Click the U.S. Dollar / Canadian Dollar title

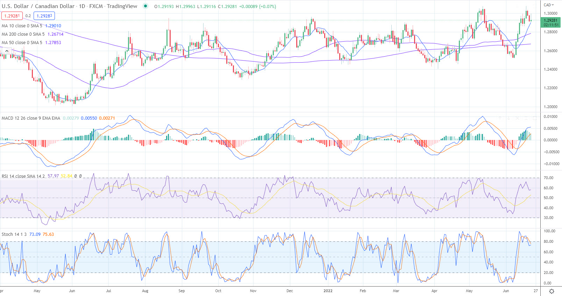coord(38,6)
